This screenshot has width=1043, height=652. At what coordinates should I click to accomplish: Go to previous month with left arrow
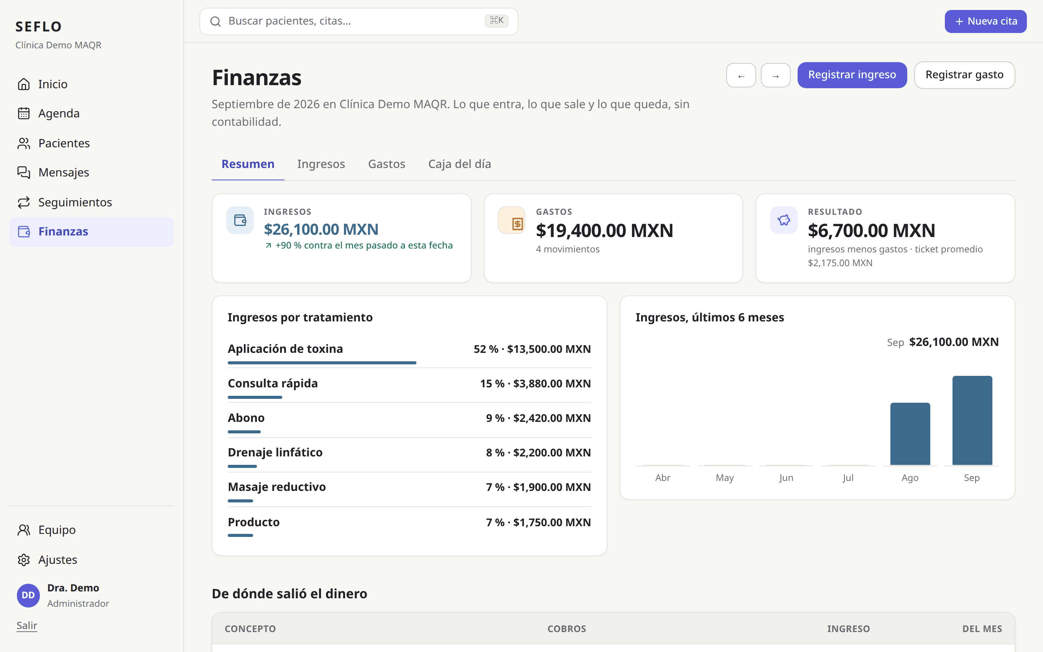coord(741,76)
